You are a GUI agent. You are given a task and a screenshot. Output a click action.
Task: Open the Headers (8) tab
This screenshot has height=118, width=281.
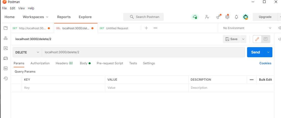(x=64, y=63)
